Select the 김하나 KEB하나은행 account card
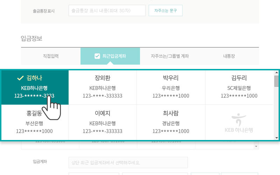 (35, 87)
